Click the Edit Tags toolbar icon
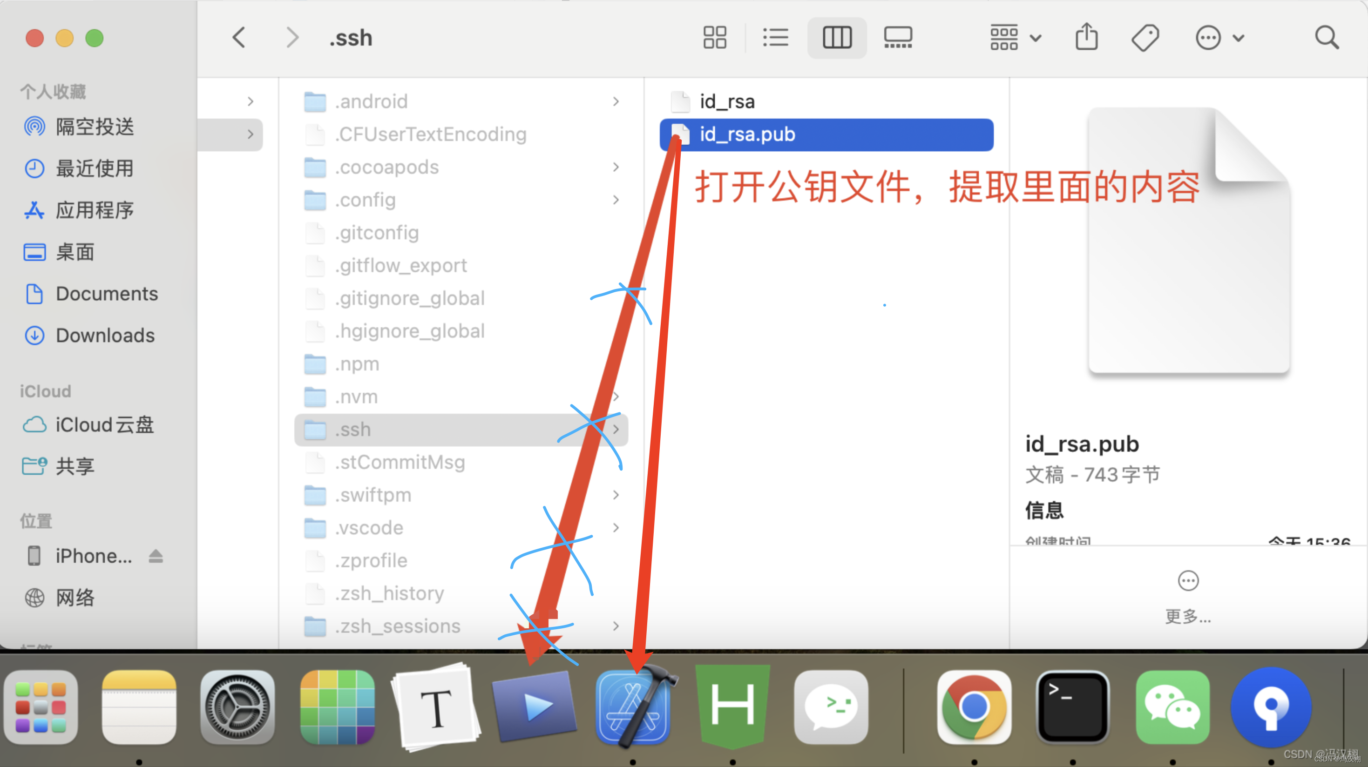This screenshot has height=767, width=1368. click(1145, 38)
